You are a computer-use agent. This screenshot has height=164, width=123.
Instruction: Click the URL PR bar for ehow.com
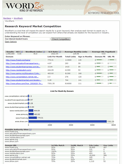tap(113, 83)
